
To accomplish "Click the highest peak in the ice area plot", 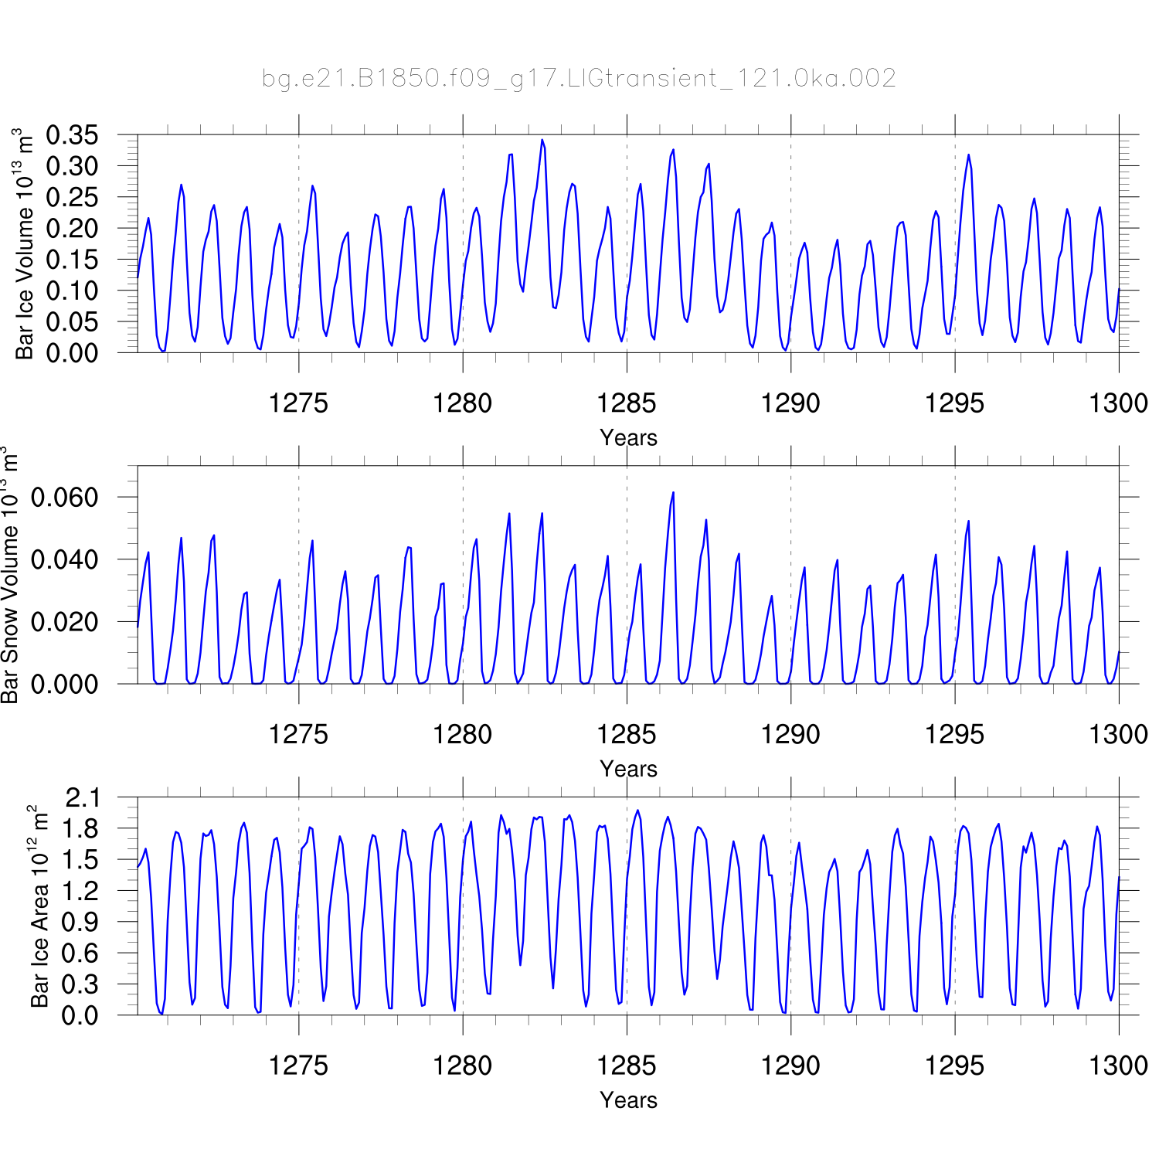I will click(637, 811).
